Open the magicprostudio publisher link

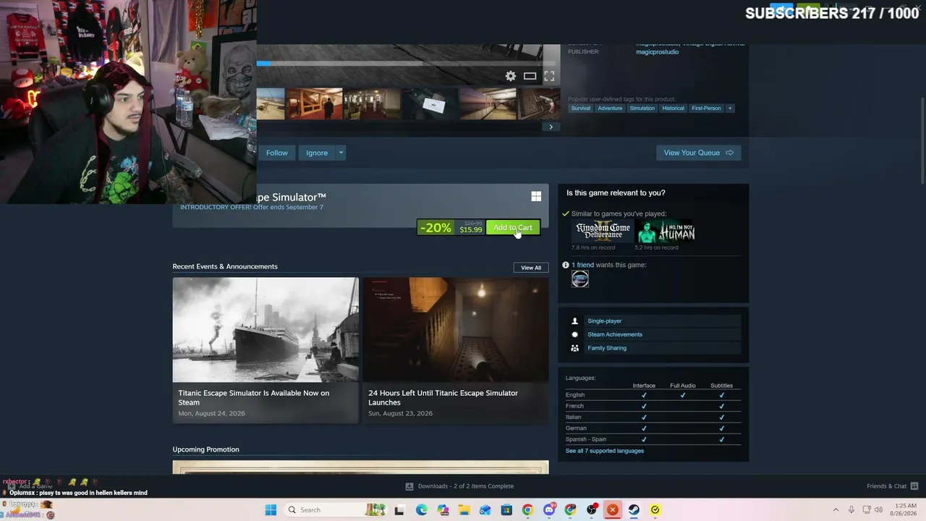point(658,52)
